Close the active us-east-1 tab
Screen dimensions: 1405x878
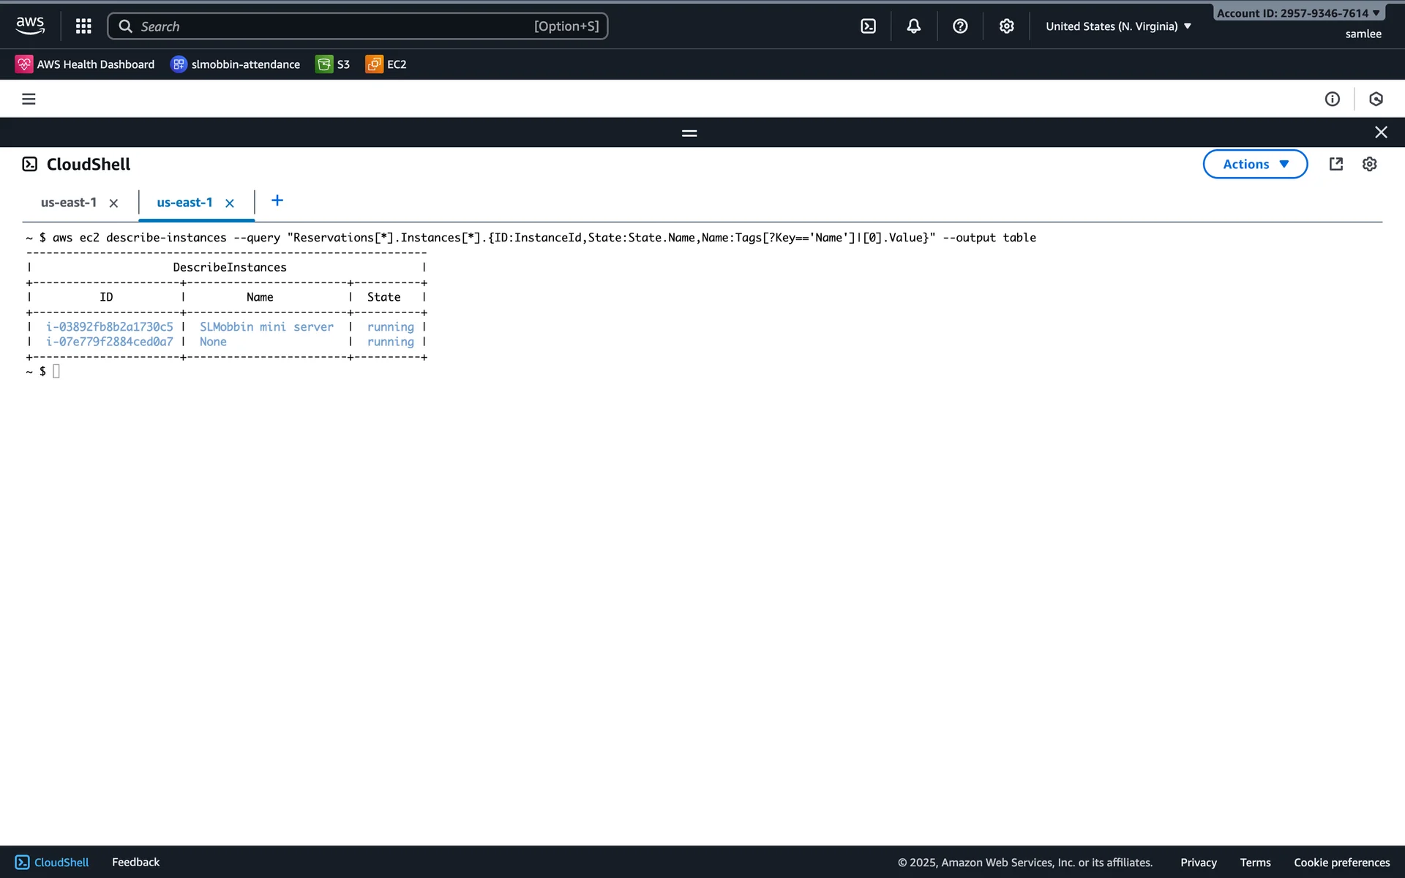[230, 203]
